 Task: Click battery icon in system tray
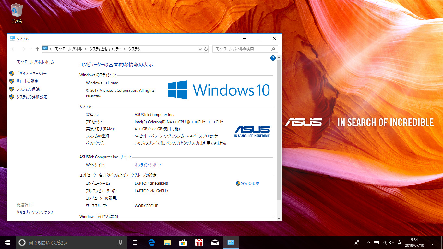pyautogui.click(x=377, y=243)
